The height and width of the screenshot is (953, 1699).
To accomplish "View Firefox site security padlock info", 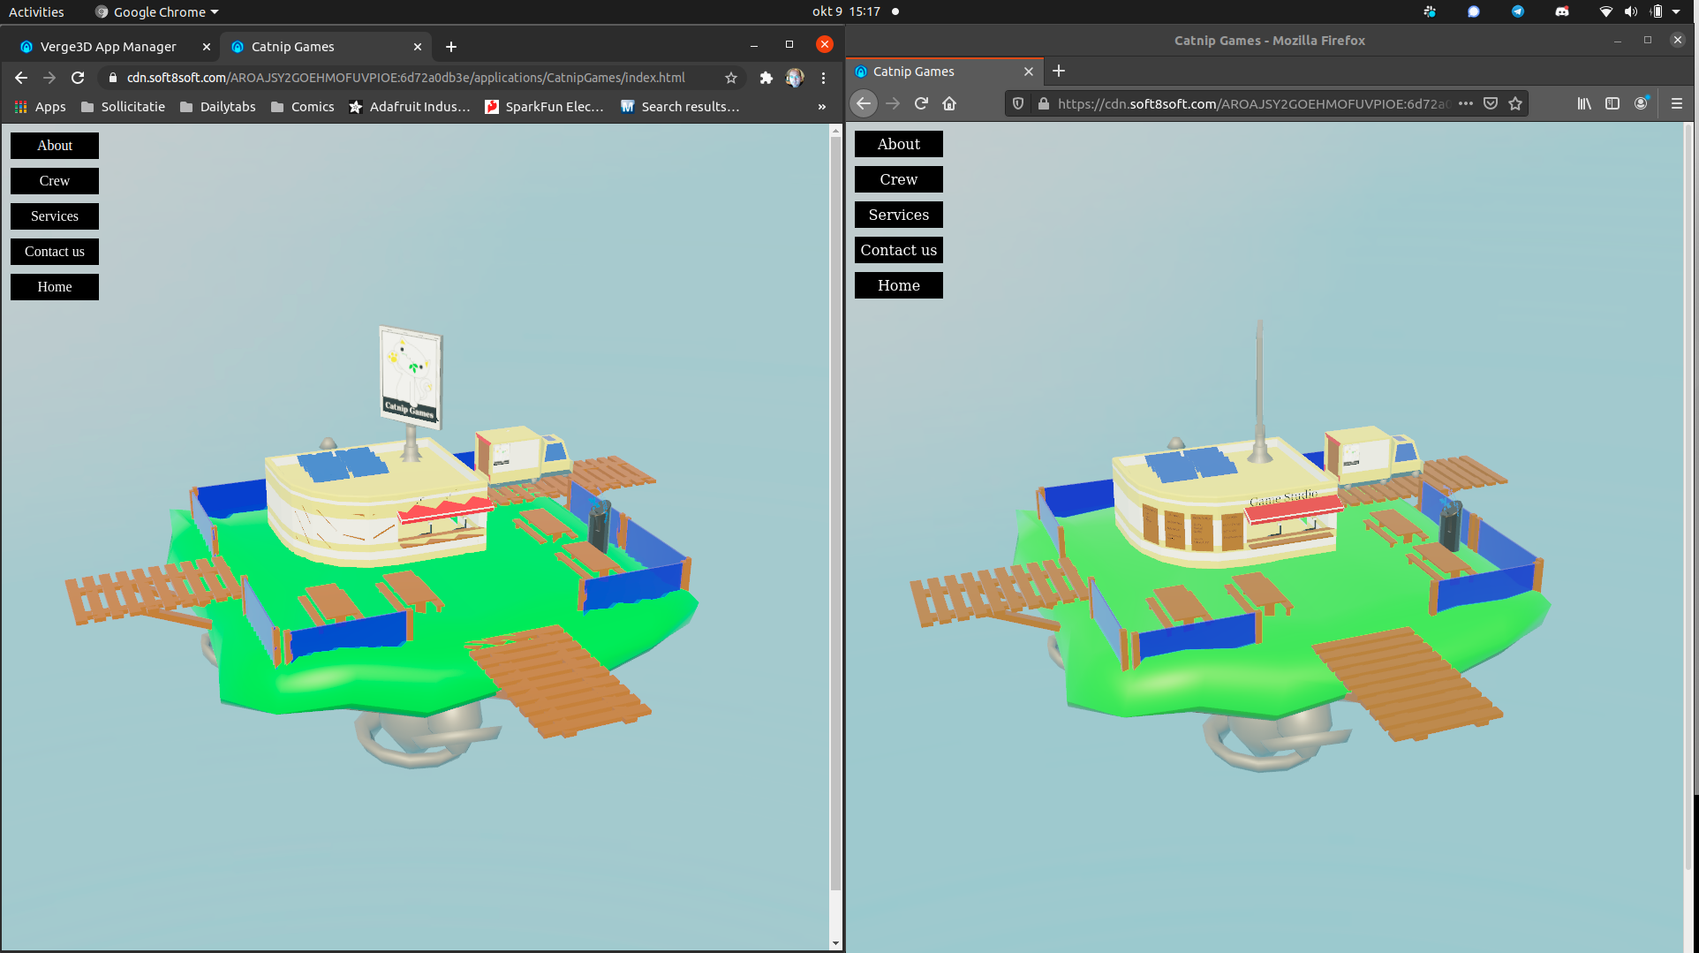I will pyautogui.click(x=1044, y=103).
